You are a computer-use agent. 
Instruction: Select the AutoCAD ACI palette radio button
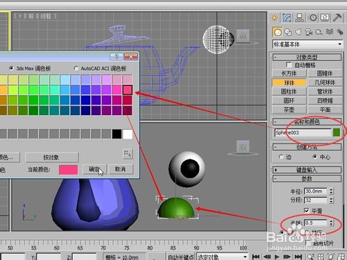point(76,68)
